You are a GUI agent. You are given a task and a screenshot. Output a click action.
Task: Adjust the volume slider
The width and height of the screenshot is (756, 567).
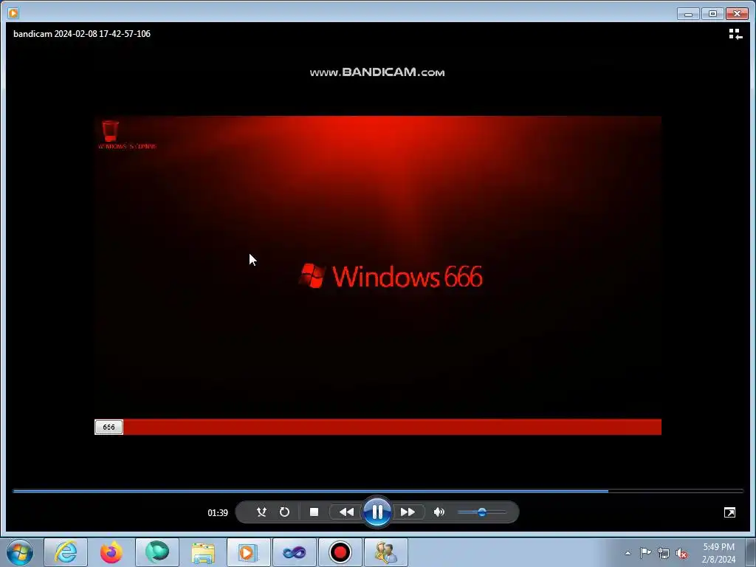pyautogui.click(x=481, y=512)
